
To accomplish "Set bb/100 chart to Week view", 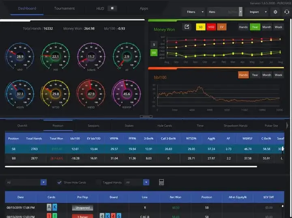I will click(x=278, y=75).
